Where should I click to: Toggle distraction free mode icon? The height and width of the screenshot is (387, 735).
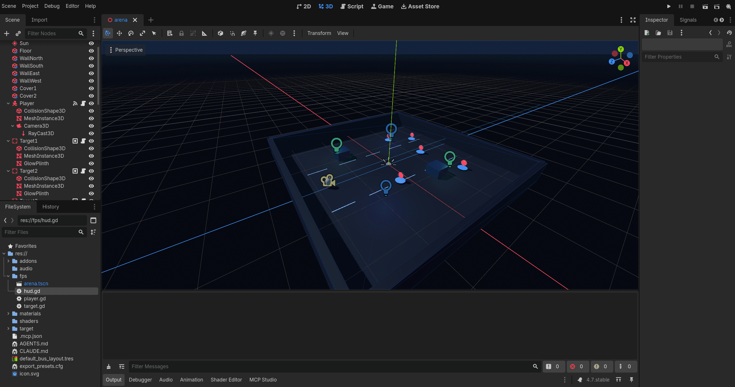[x=633, y=20]
